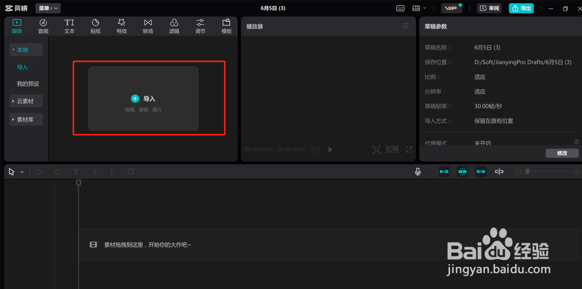The height and width of the screenshot is (289, 582).
Task: Switch to the 音频 audio tab
Action: 43,26
